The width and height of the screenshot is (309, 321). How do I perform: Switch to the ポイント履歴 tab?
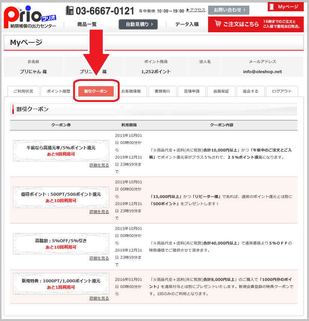pos(58,91)
